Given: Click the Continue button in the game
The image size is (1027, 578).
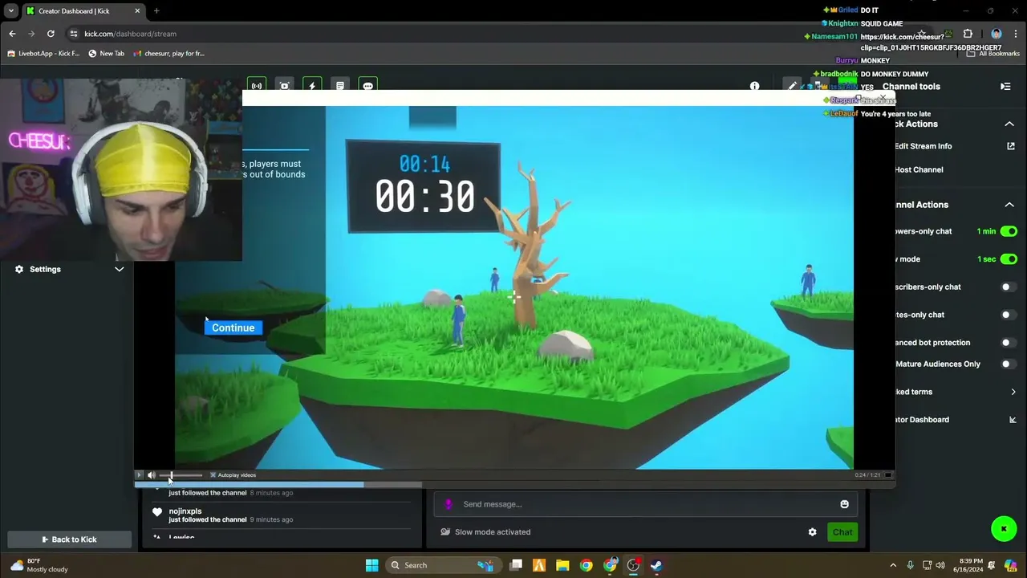Looking at the screenshot, I should [233, 328].
